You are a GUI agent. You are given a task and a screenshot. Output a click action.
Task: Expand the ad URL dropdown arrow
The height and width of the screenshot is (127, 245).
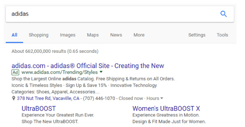coord(101,72)
